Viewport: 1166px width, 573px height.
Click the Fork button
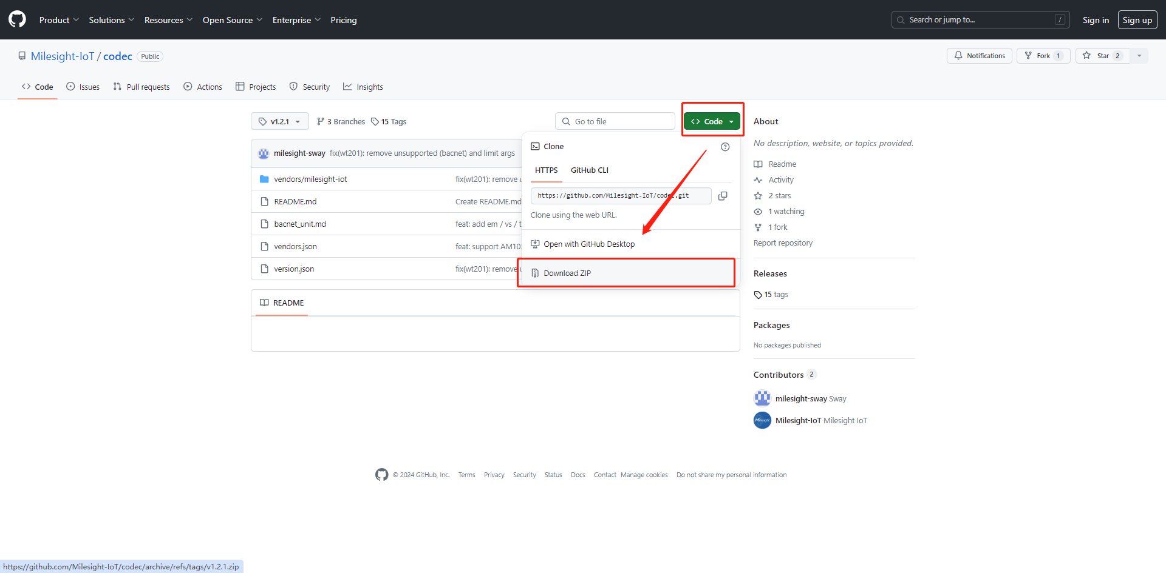tap(1043, 56)
